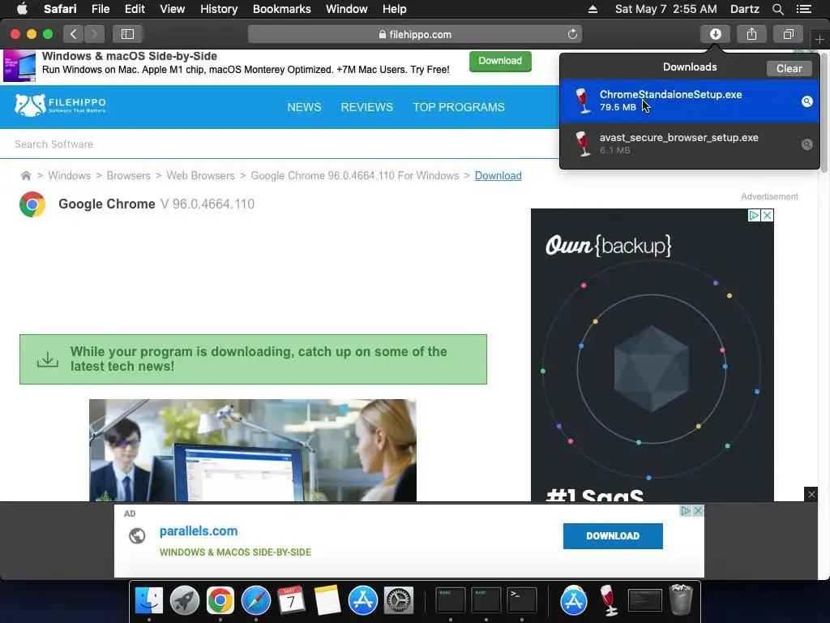Toggle the Safari sidebar button
This screenshot has height=623, width=830.
pos(127,34)
